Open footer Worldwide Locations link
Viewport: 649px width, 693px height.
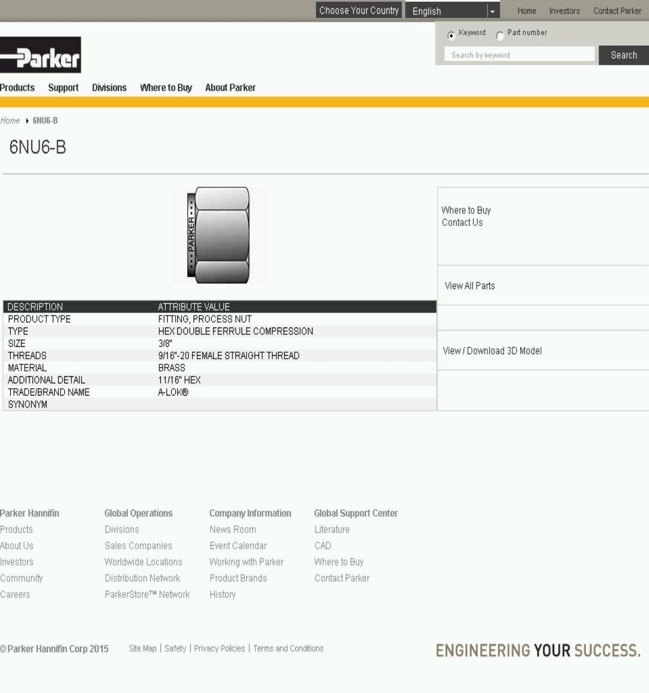click(x=144, y=562)
